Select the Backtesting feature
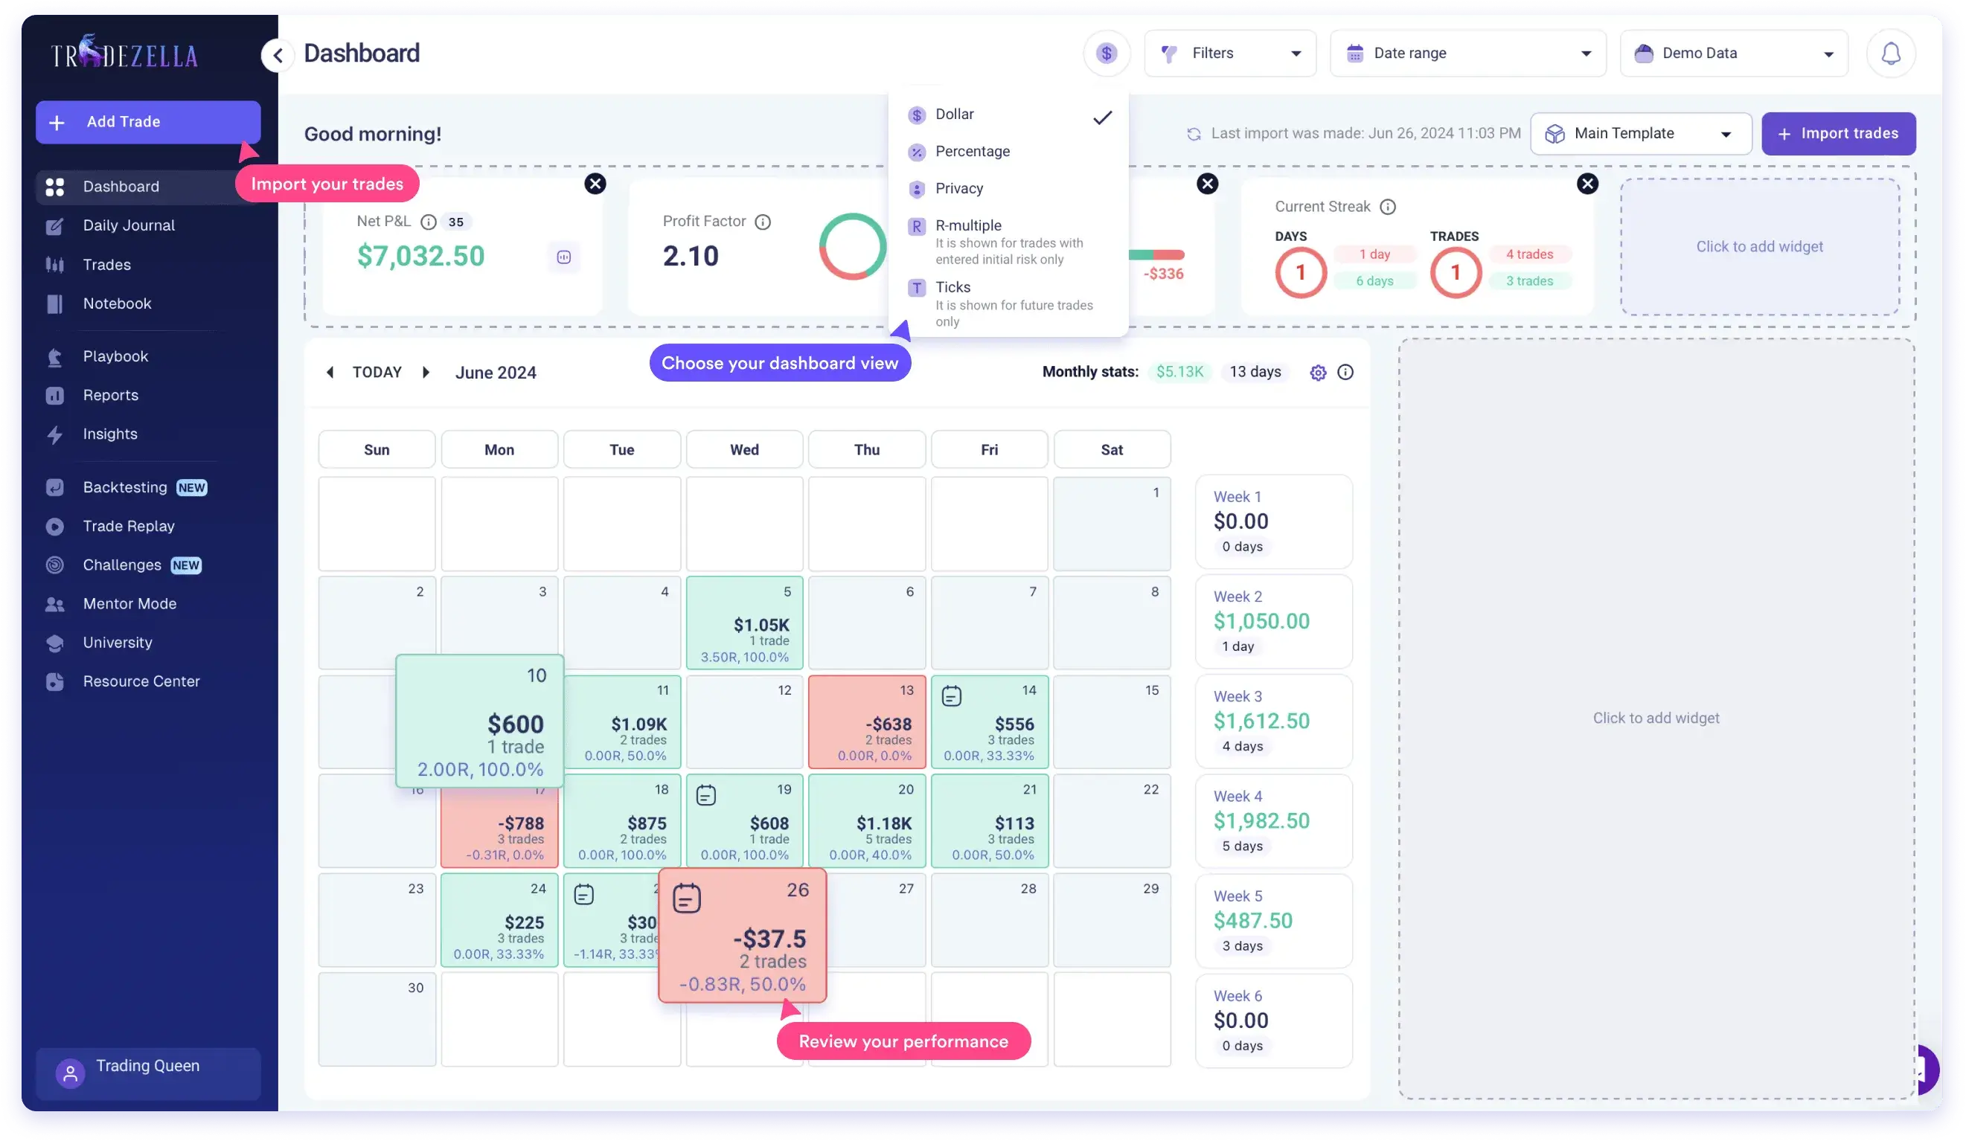The image size is (1966, 1141). [x=125, y=486]
